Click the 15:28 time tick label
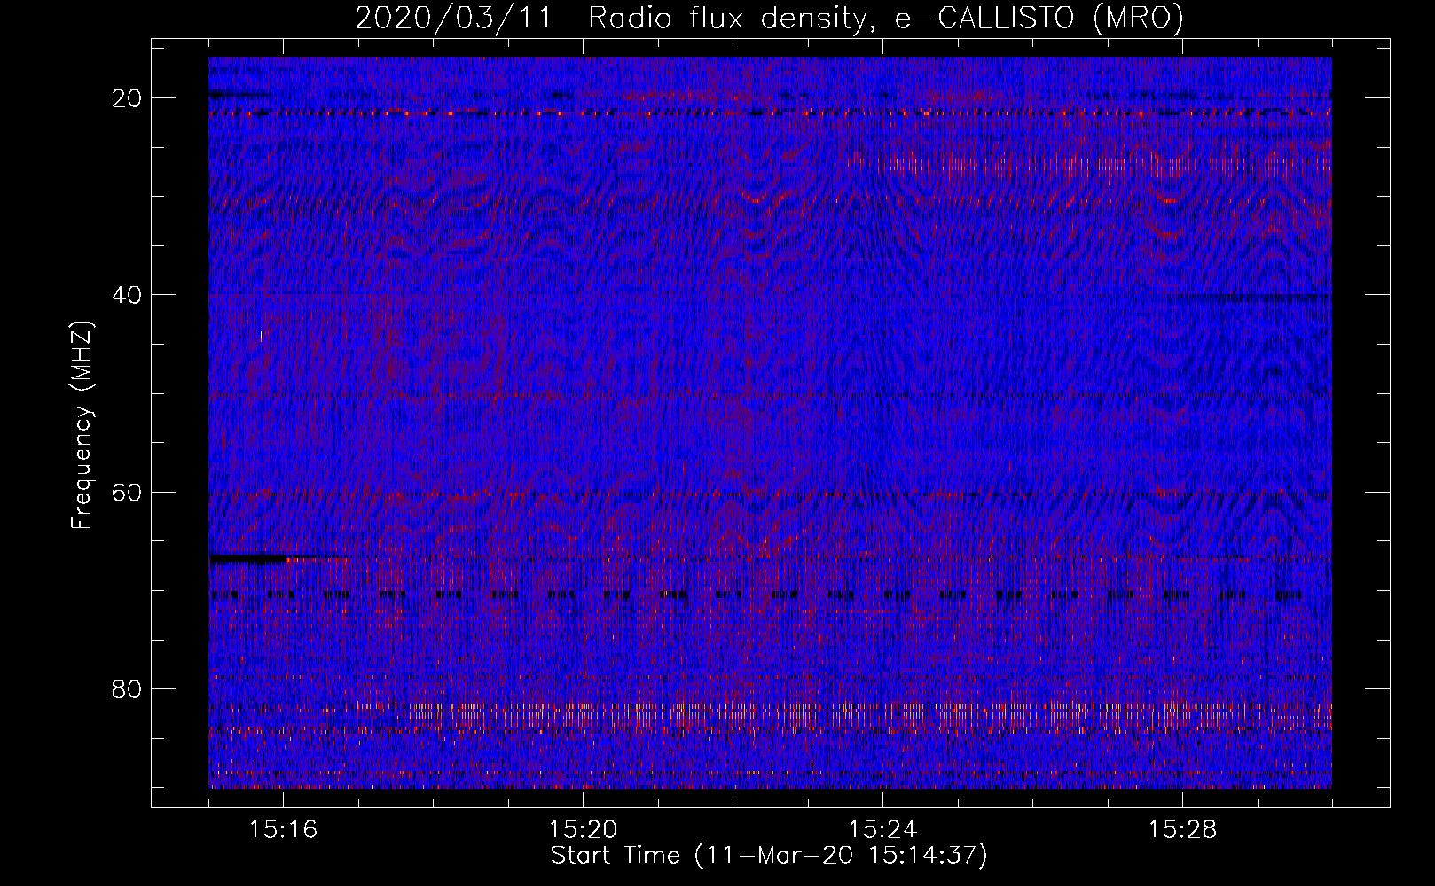This screenshot has height=886, width=1435. point(1182,830)
